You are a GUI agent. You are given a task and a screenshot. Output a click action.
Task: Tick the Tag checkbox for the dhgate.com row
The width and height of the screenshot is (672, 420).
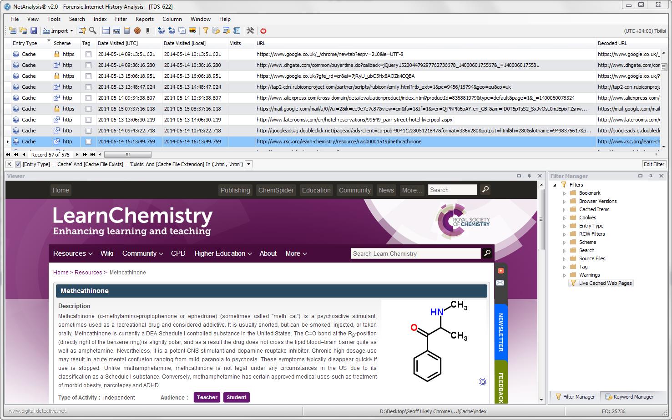click(88, 65)
